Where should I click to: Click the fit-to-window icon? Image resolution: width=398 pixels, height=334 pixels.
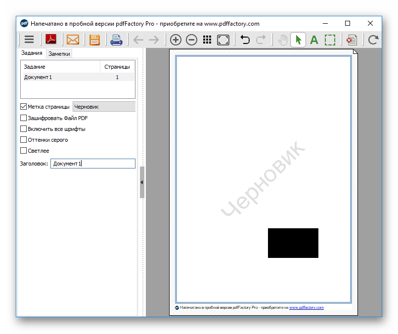coord(223,40)
